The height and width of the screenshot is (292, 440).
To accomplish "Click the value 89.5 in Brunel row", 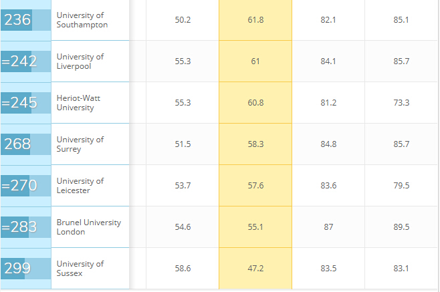I will (401, 227).
